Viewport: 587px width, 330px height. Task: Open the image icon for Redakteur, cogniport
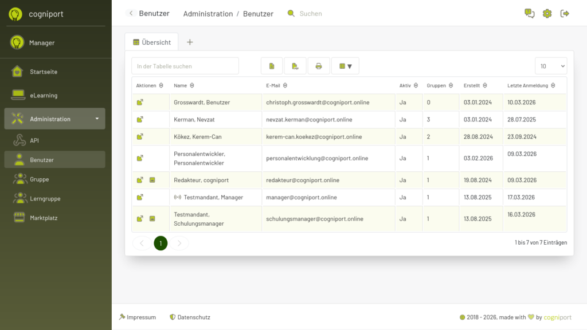click(152, 179)
